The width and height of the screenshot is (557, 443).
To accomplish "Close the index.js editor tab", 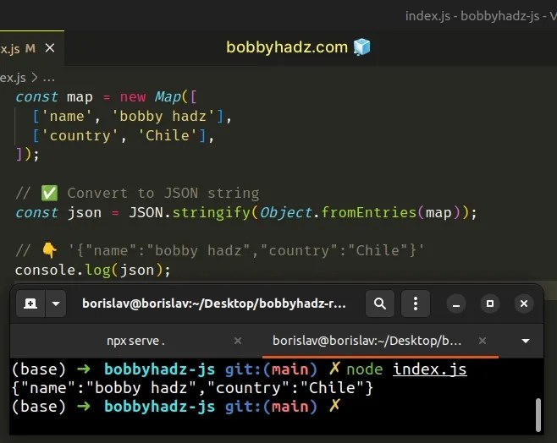I will coord(50,48).
